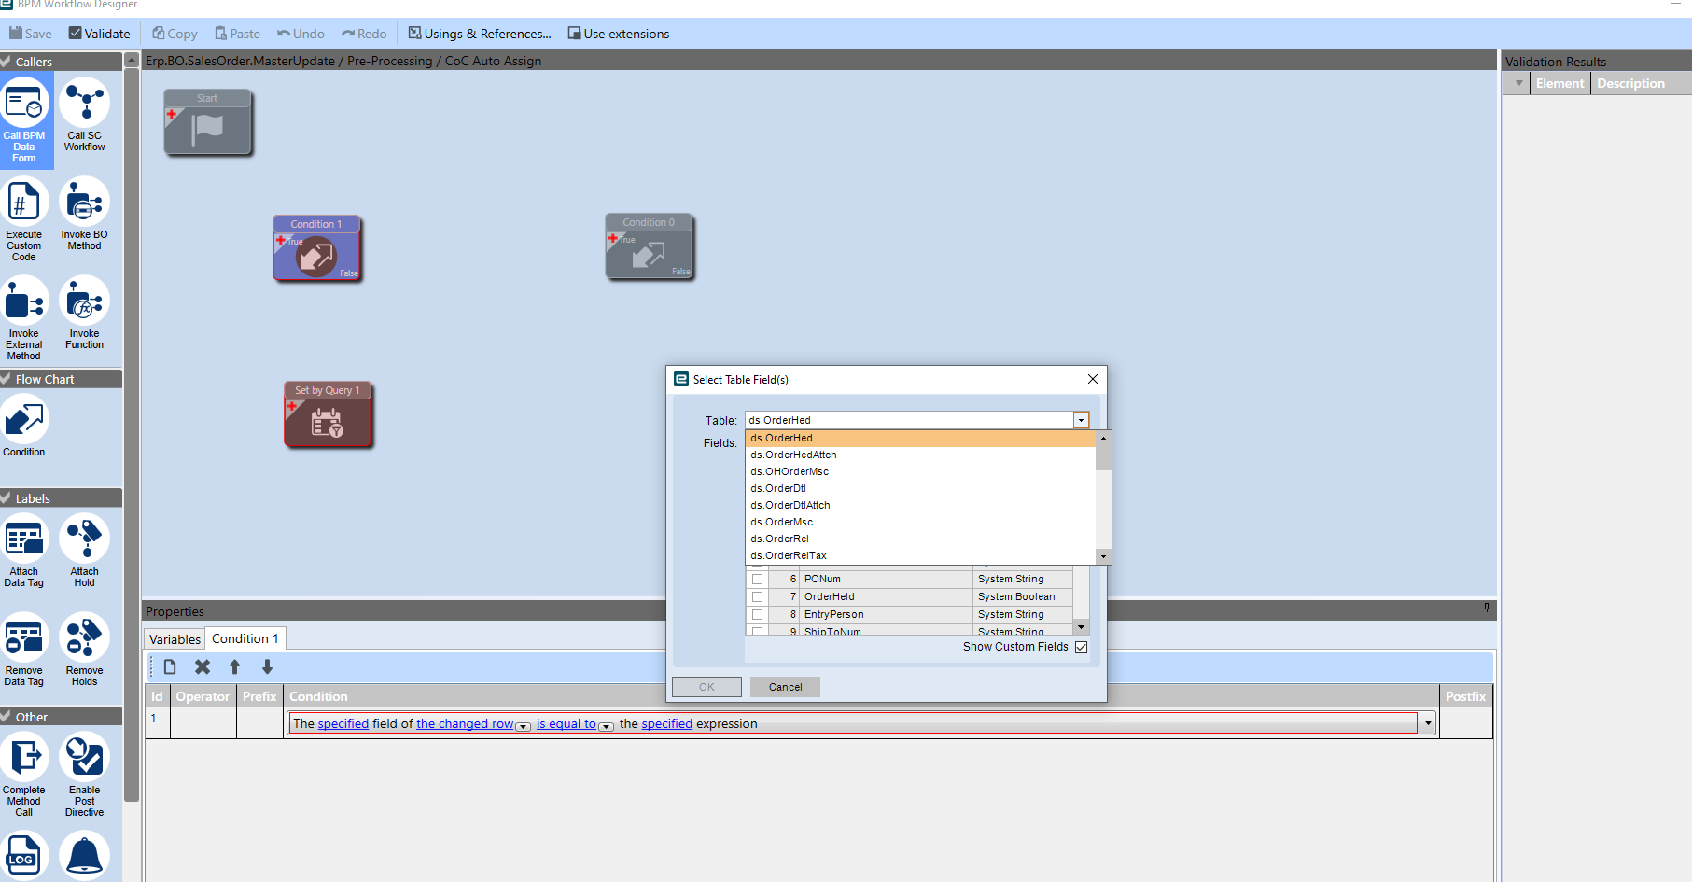
Task: Collapse the Table combo box dropdown
Action: pyautogui.click(x=1081, y=420)
